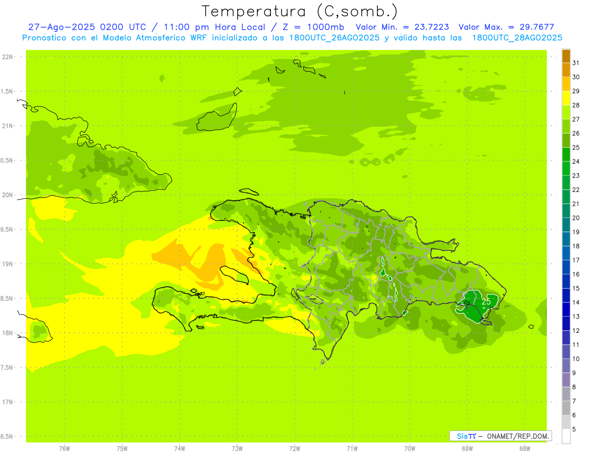The image size is (589, 455).
Task: Click the '1800UTC_26AGO2025' initialization time
Action: pos(333,38)
